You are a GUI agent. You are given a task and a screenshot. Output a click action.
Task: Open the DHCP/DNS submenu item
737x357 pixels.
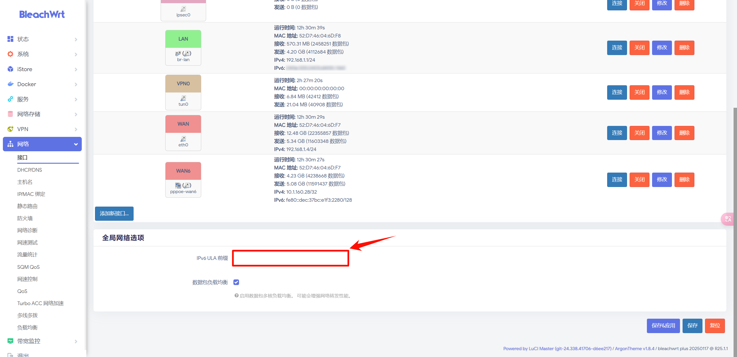30,170
